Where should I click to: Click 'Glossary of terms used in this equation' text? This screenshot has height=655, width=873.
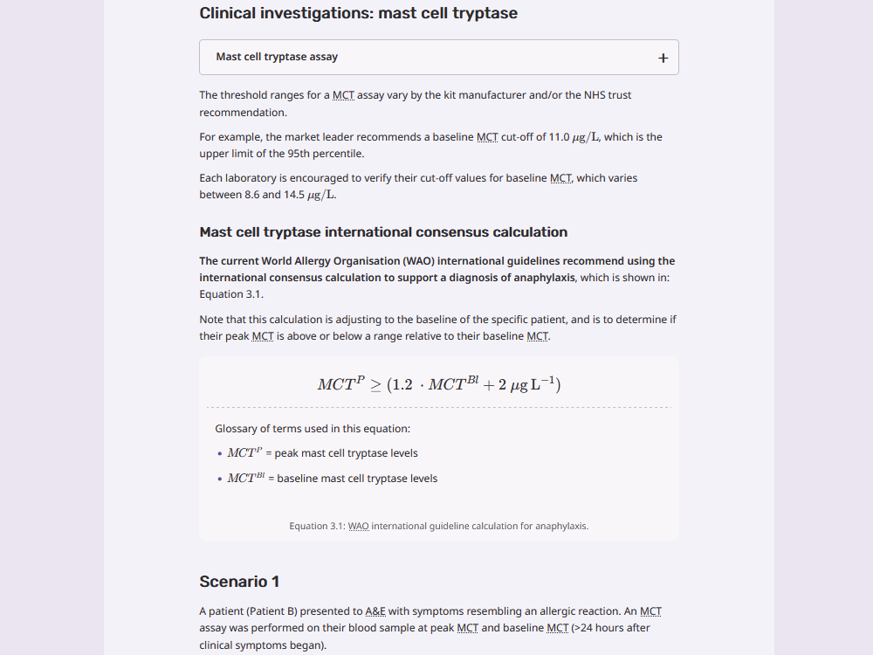tap(313, 429)
